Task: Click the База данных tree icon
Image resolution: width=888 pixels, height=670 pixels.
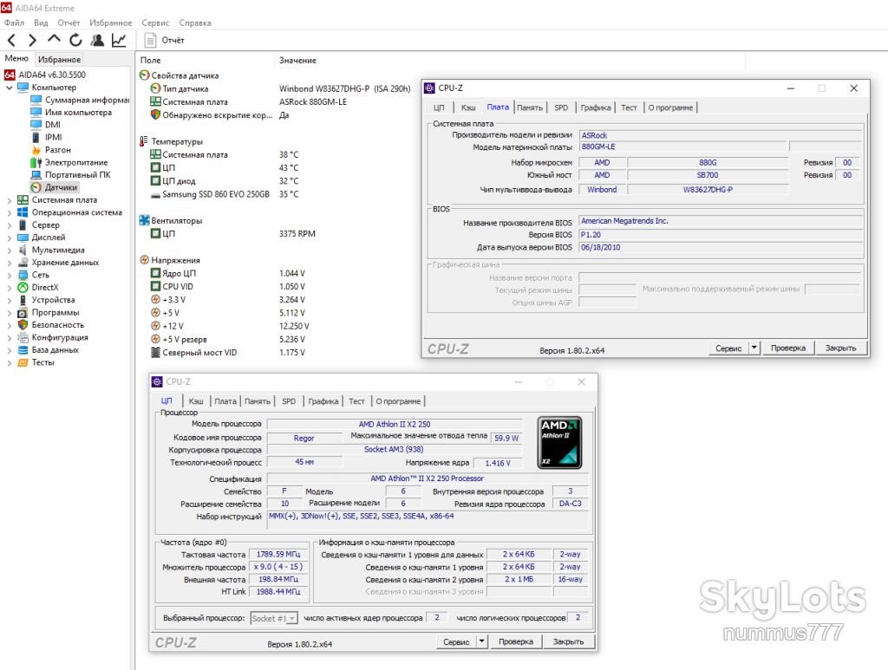Action: (x=23, y=349)
